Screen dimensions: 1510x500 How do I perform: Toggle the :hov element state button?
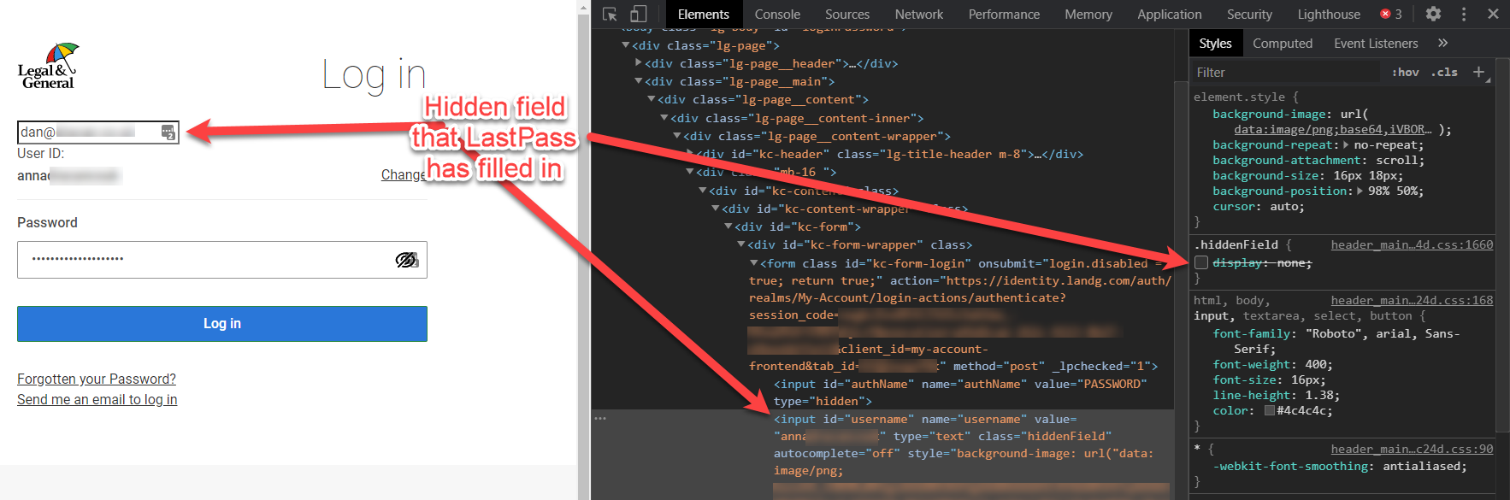(x=1405, y=73)
